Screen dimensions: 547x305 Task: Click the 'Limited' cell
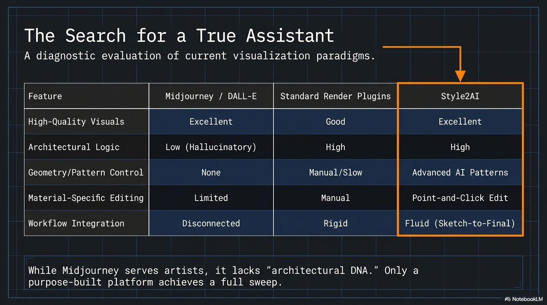(x=211, y=198)
